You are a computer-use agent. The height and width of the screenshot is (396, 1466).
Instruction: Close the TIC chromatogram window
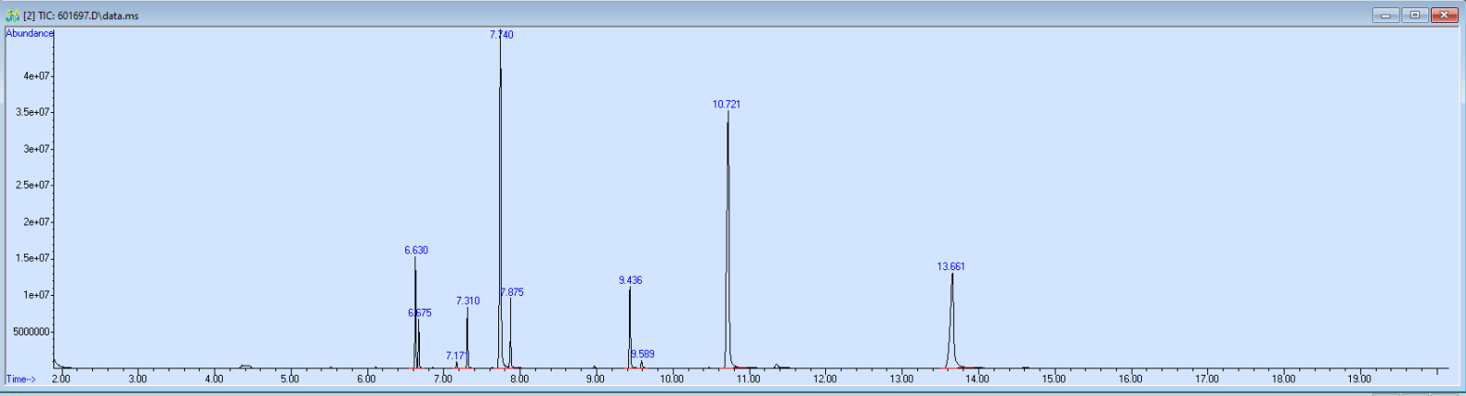1444,15
